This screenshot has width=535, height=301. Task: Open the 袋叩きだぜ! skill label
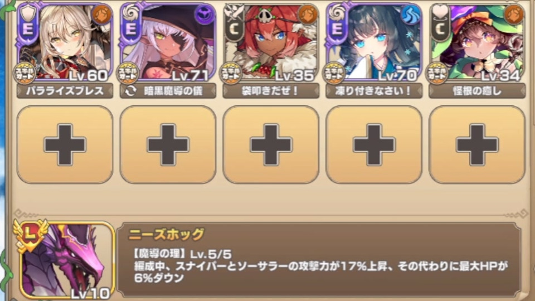[271, 91]
